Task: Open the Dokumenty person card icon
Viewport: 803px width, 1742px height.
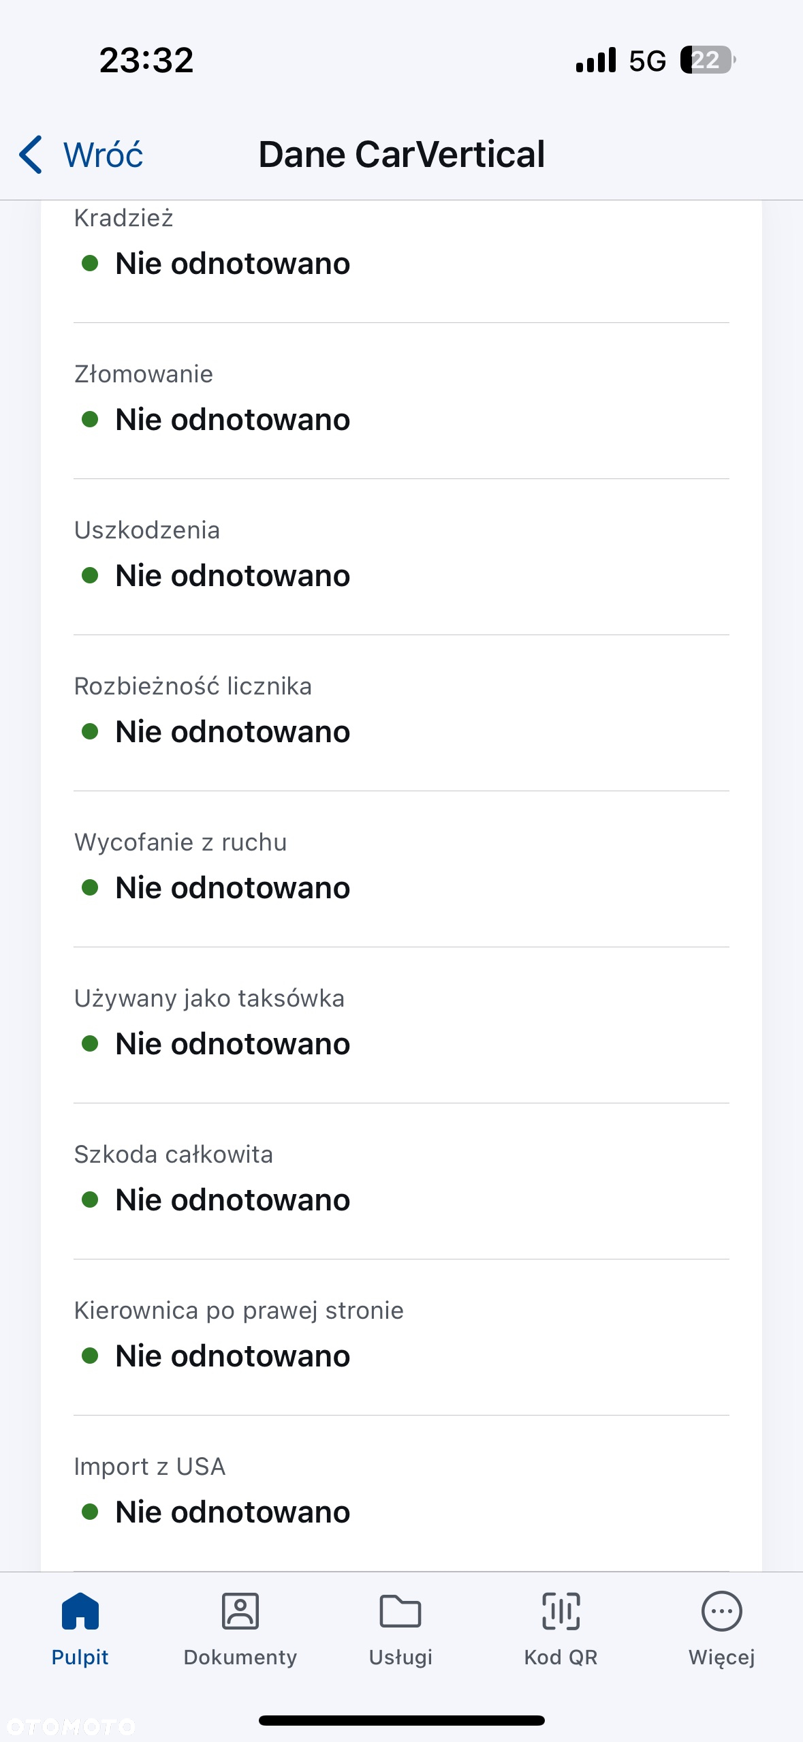Action: (240, 1611)
